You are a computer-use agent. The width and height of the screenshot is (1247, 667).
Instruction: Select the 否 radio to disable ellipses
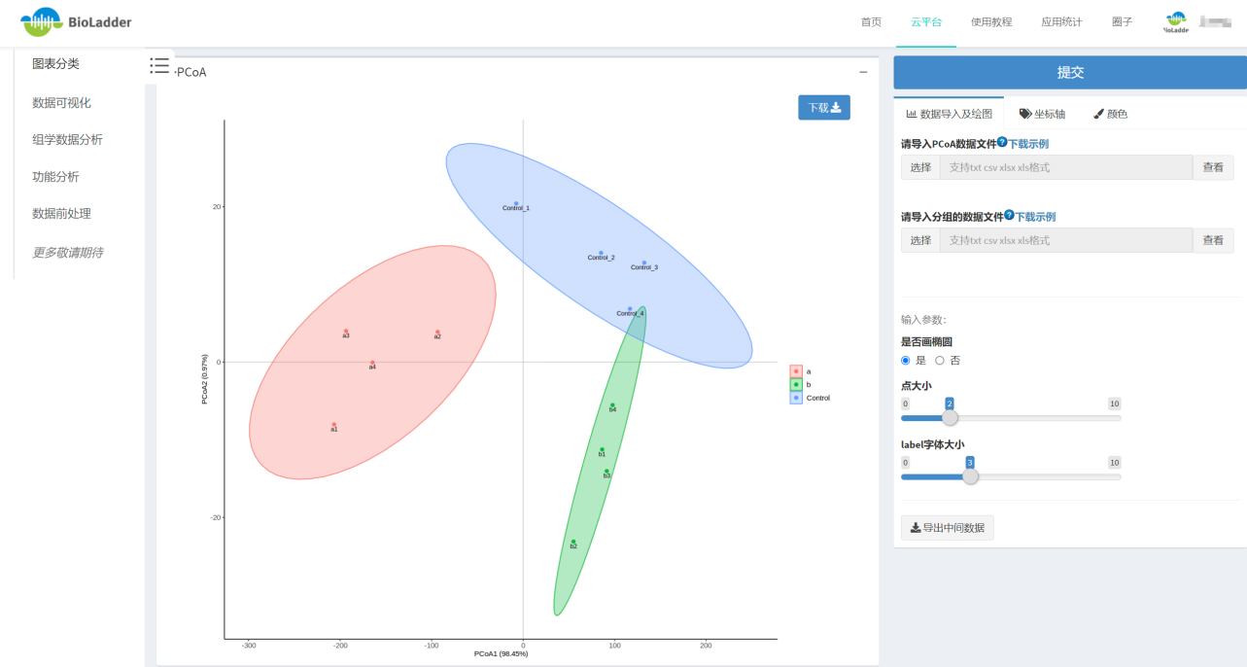click(x=940, y=361)
